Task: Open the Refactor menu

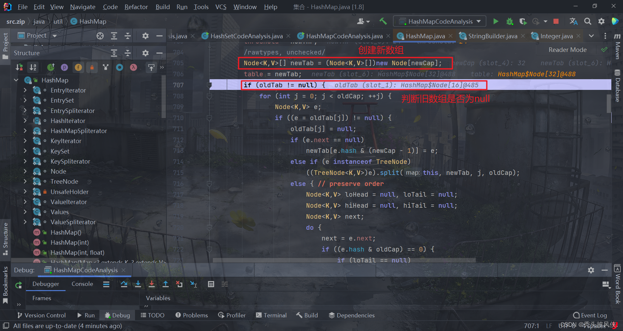Action: pos(136,7)
